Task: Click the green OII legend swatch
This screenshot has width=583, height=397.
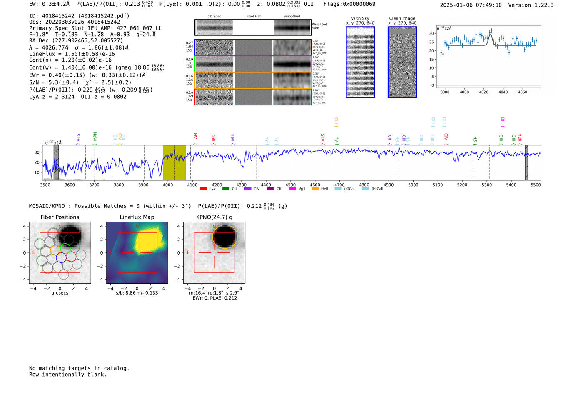Action: [x=226, y=189]
